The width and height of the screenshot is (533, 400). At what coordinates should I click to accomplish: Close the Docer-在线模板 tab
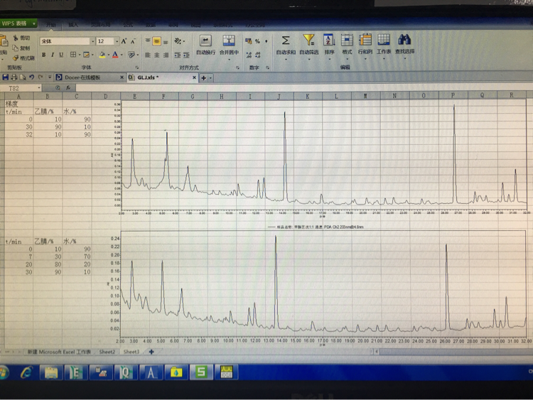tap(122, 77)
